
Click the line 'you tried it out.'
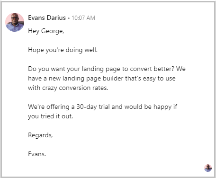50,116
